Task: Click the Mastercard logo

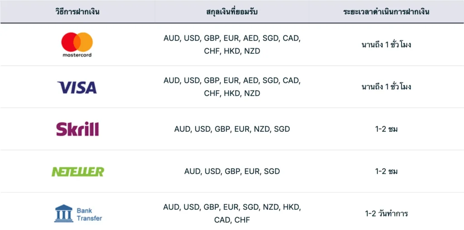Action: (77, 42)
